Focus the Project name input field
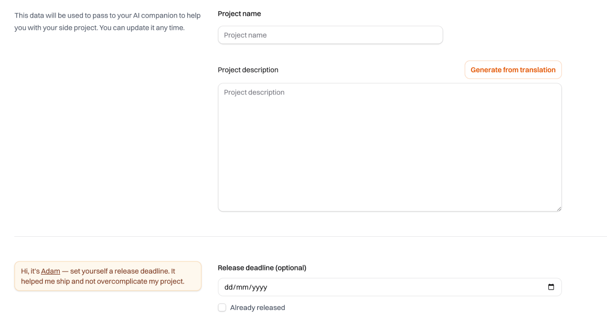This screenshot has width=607, height=323. tap(330, 35)
